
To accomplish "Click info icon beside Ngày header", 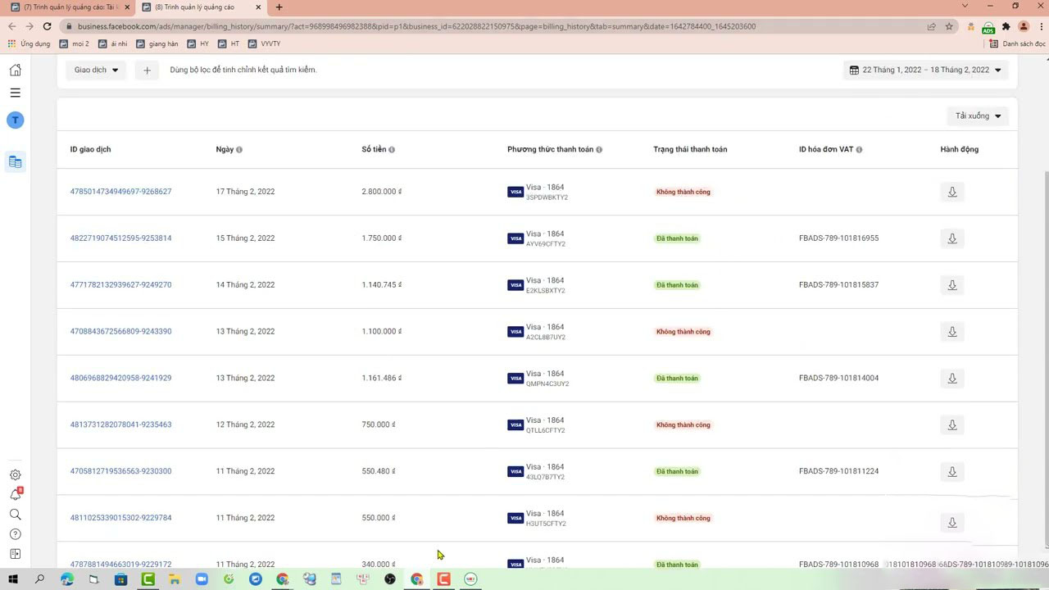I will click(239, 150).
